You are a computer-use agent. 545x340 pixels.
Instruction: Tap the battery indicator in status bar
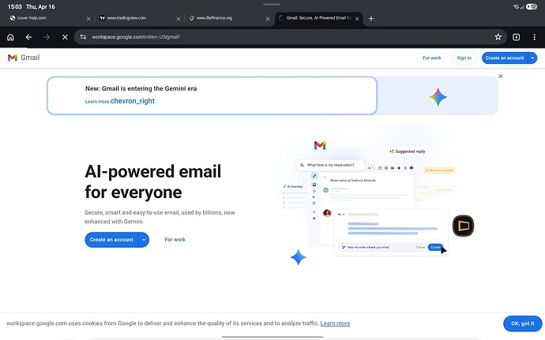pos(532,6)
